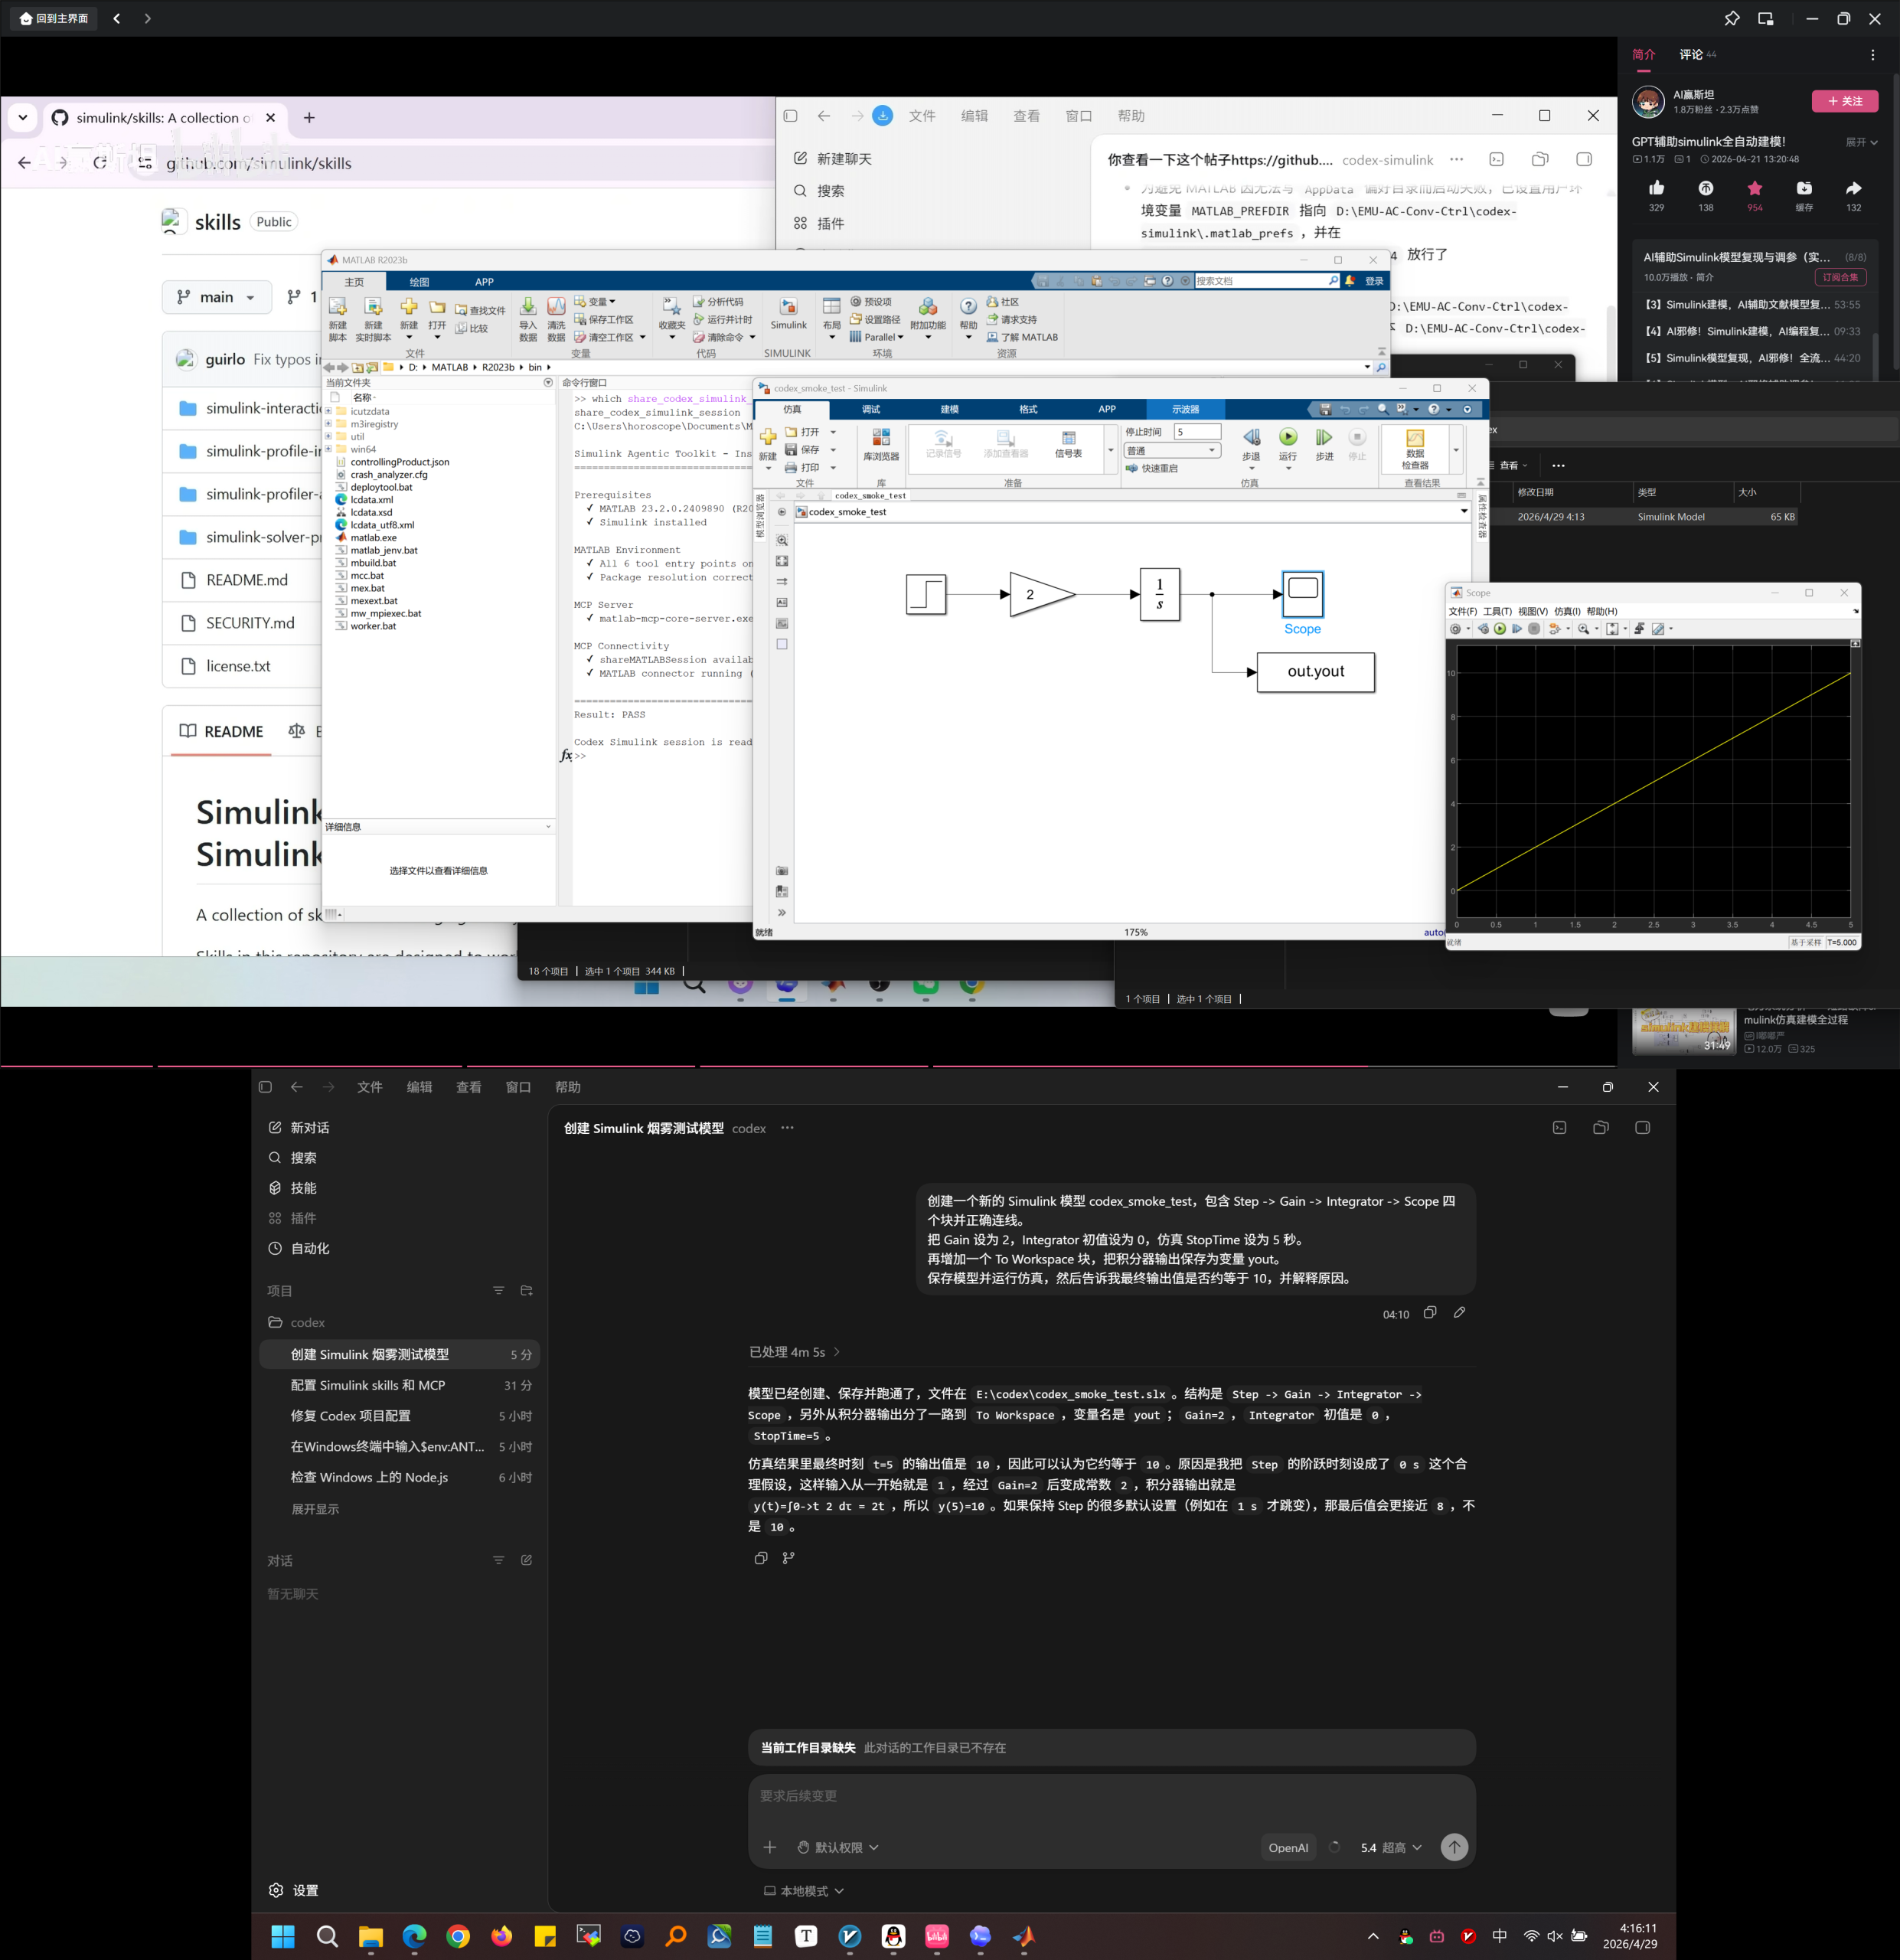Open the 视图(V) menu in Scope window

(x=1532, y=611)
